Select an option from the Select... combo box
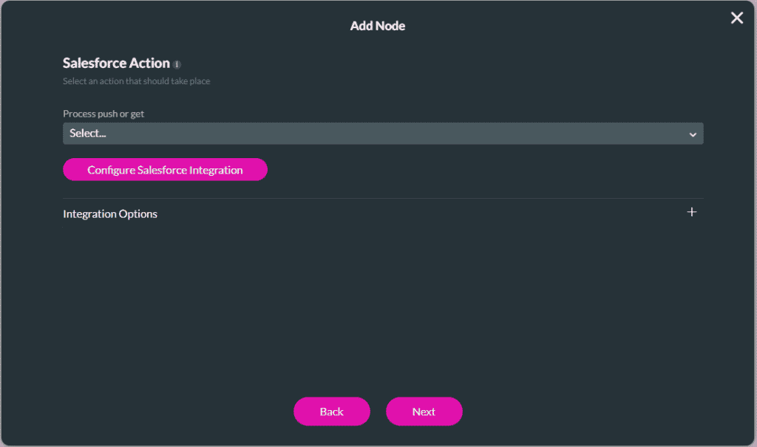The height and width of the screenshot is (447, 757). (383, 134)
